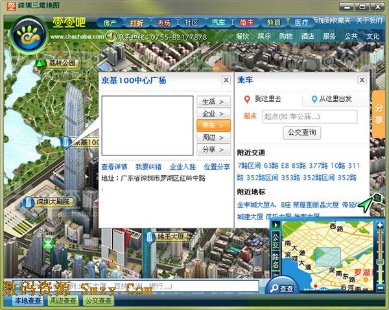Click the green metro station icon
The height and width of the screenshot is (310, 389).
[x=47, y=243]
